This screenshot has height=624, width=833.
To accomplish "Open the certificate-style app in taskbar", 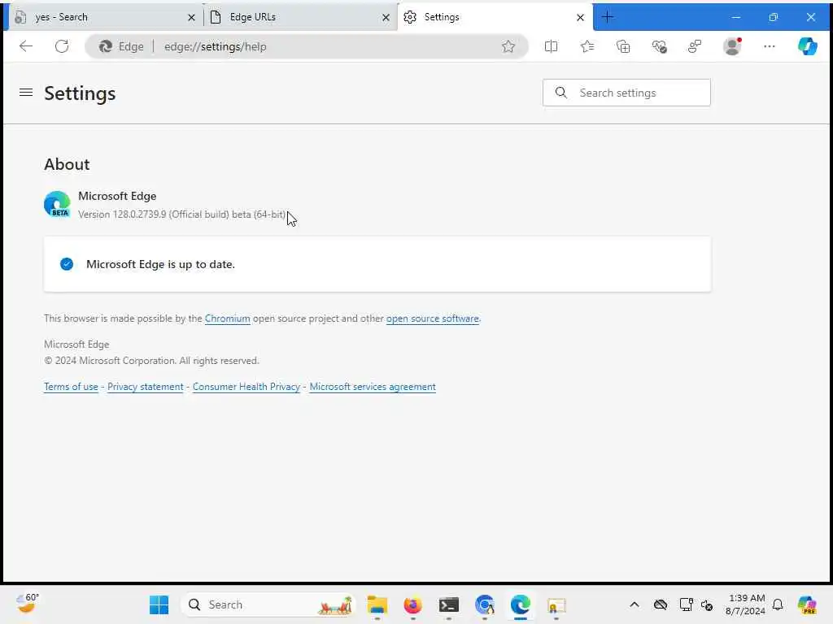I will [556, 605].
